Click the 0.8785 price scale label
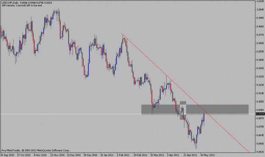Viewport: 265px width, 157px height. 260,127
